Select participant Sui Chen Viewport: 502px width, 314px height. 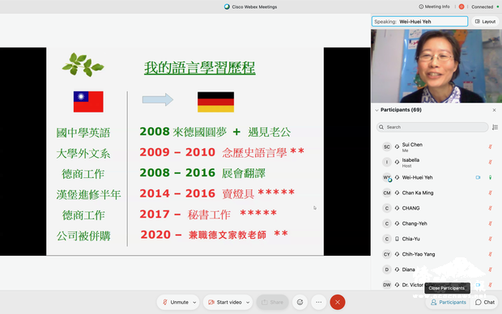tap(436, 146)
